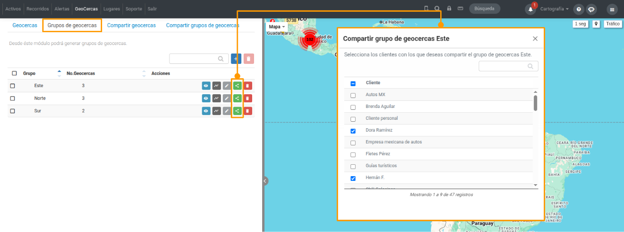Viewport: 624px width, 232px height.
Task: Check the Fletes Pérez client checkbox
Action: pyautogui.click(x=353, y=154)
